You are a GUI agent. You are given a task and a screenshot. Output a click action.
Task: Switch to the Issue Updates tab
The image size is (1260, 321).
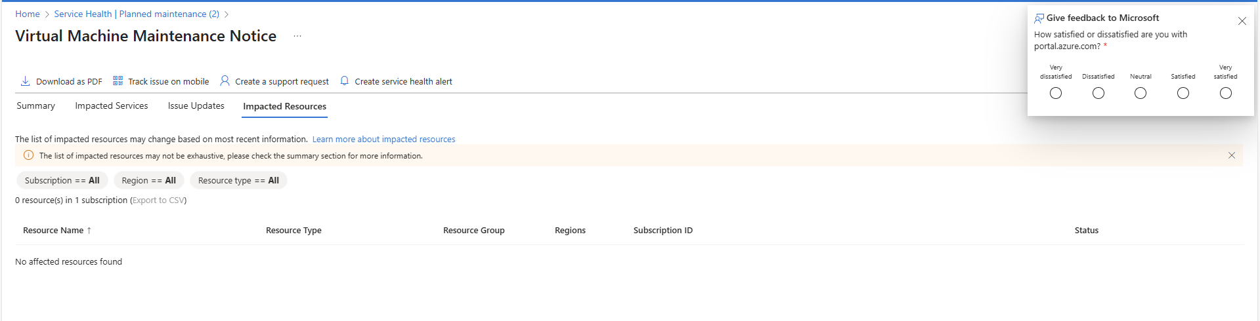[196, 105]
